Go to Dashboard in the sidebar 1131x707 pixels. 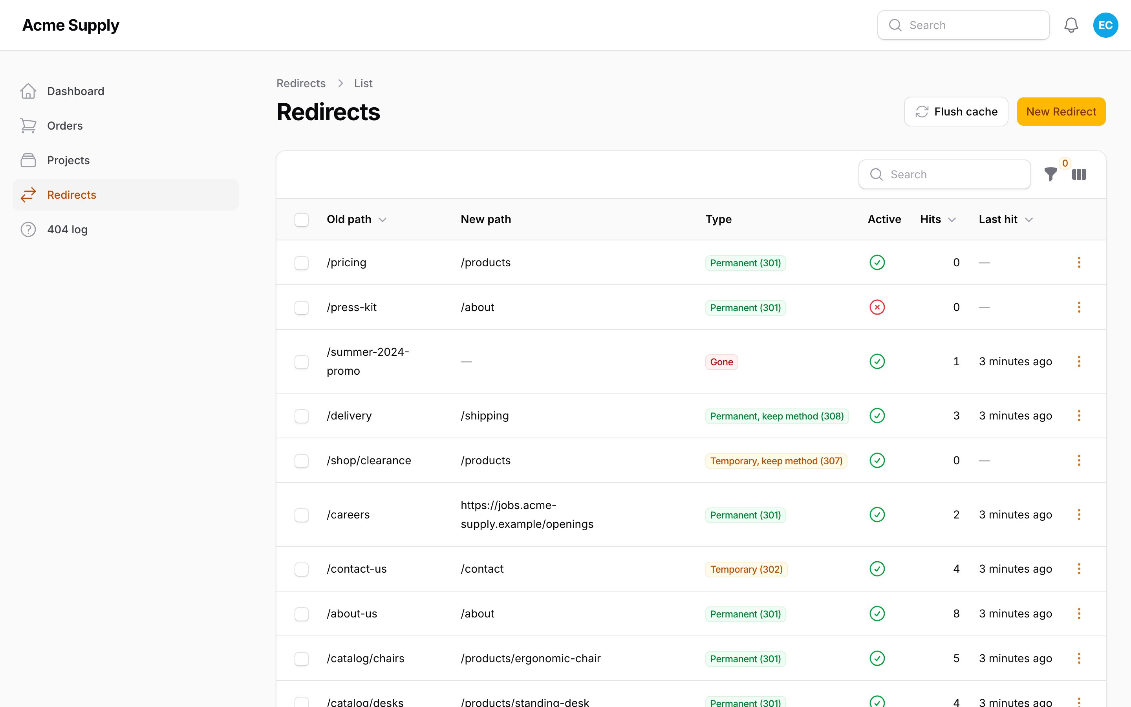[125, 91]
